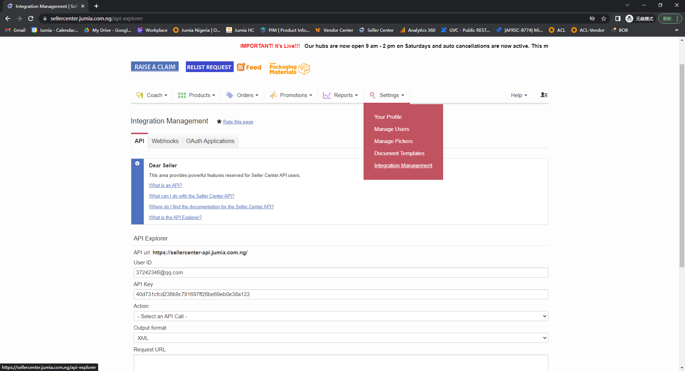The image size is (685, 371).
Task: Expand the Help menu
Action: pos(519,95)
